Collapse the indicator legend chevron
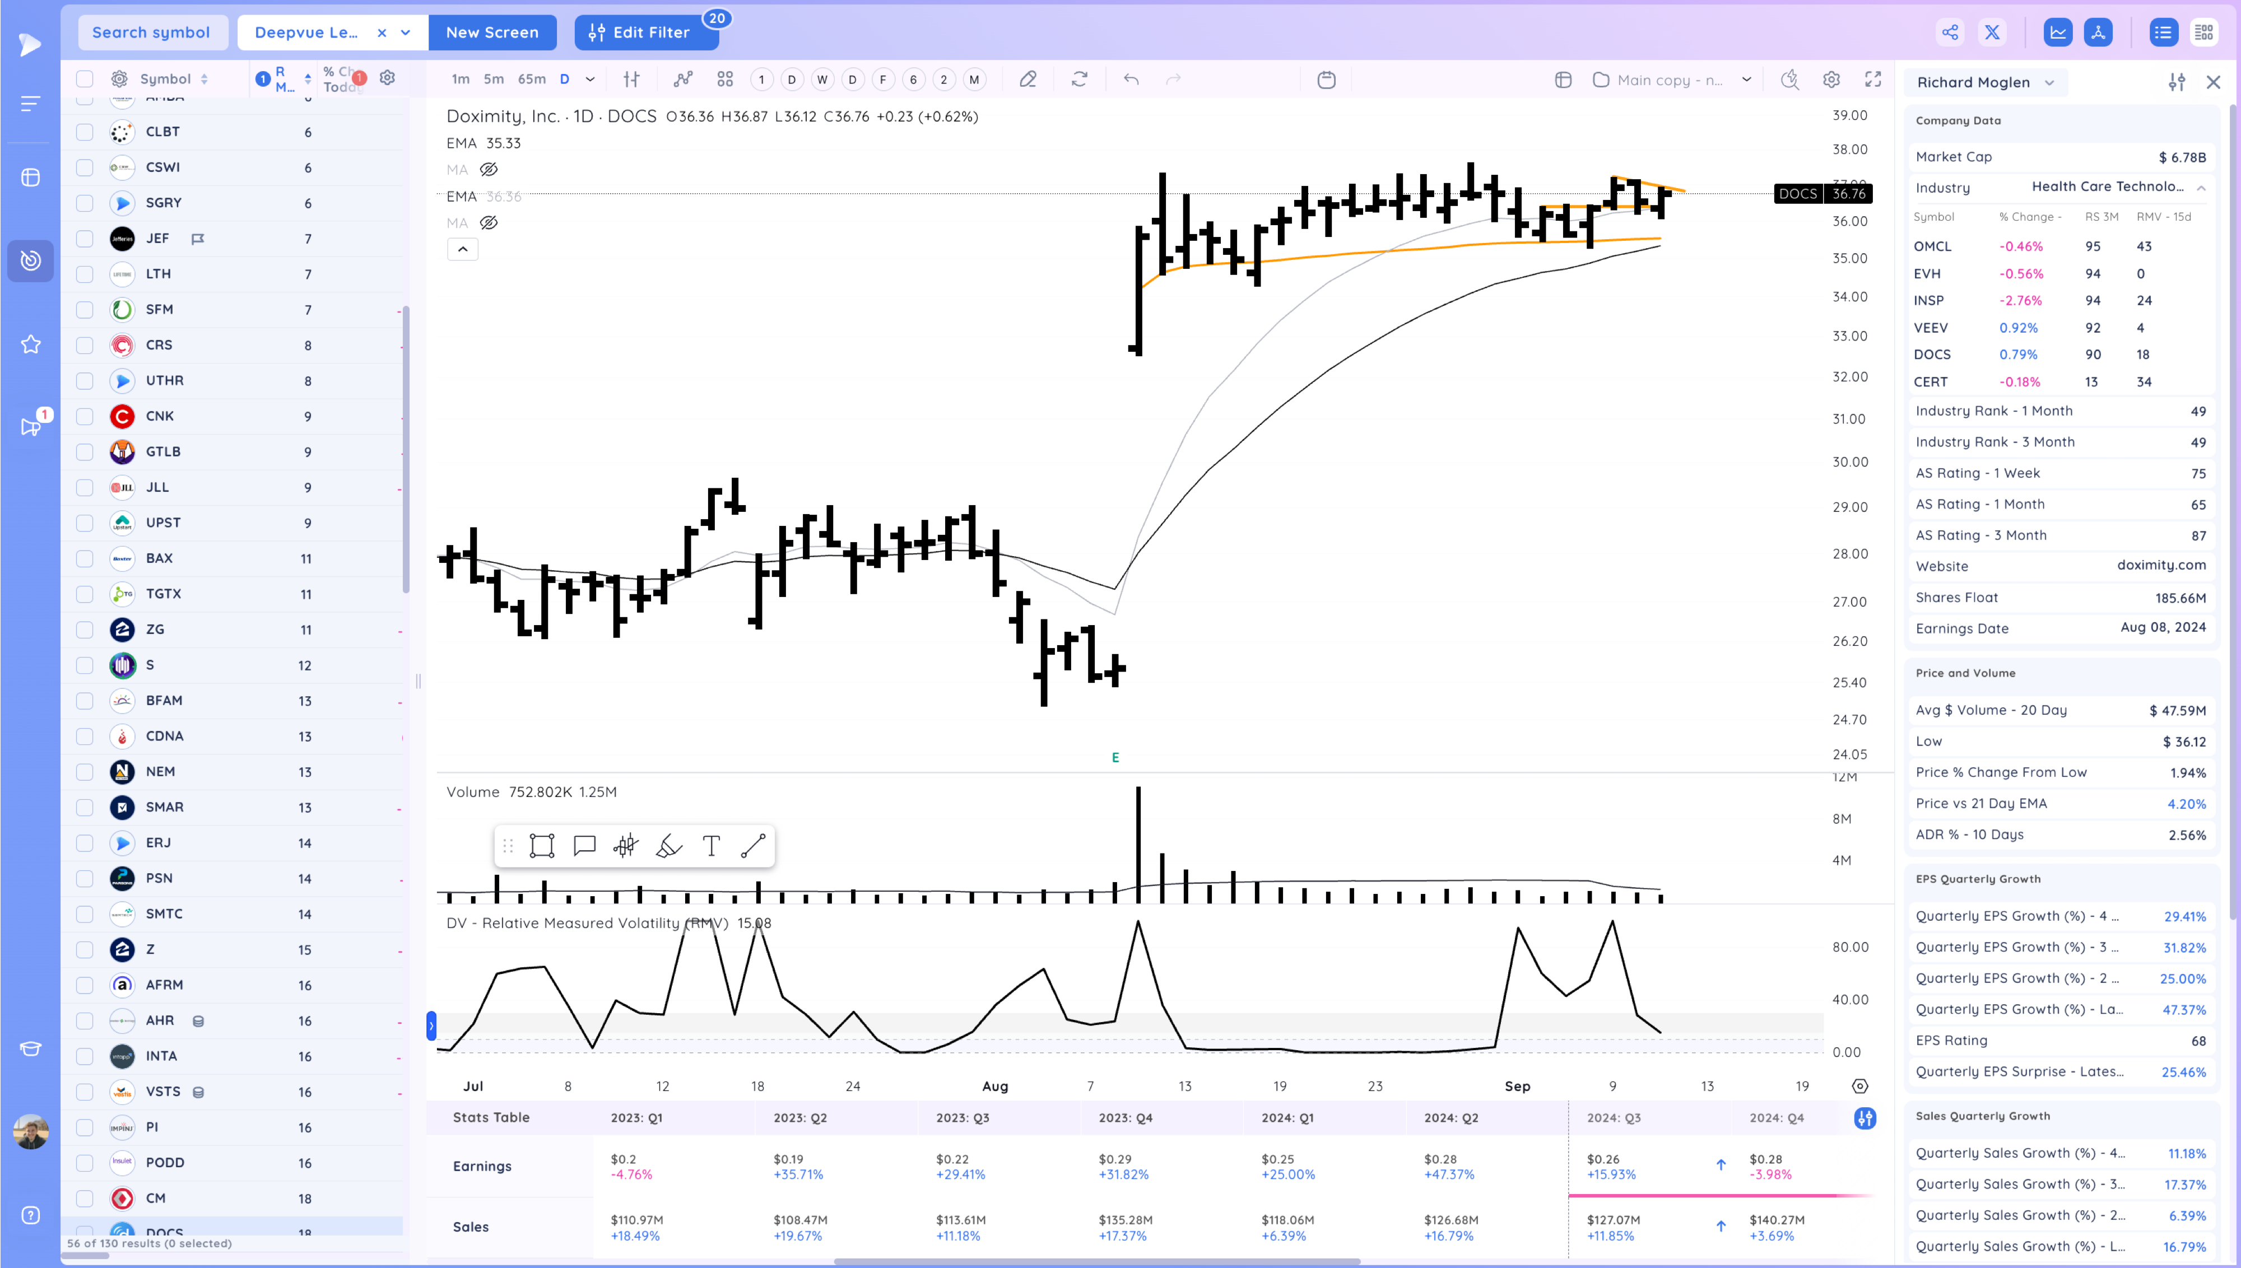The image size is (2241, 1268). 462,250
